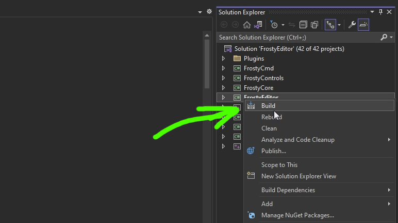This screenshot has width=398, height=223.
Task: Open Build Dependencies submenu
Action: click(x=320, y=190)
